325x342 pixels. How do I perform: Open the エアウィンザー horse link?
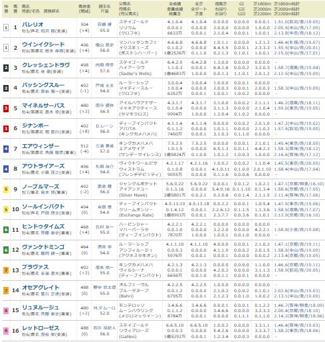41,146
